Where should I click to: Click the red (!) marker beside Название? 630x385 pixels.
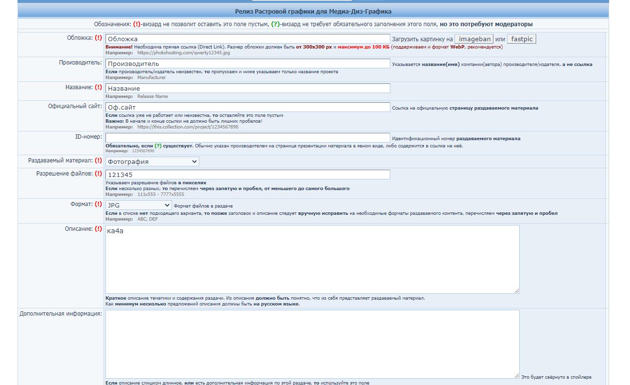[x=99, y=87]
